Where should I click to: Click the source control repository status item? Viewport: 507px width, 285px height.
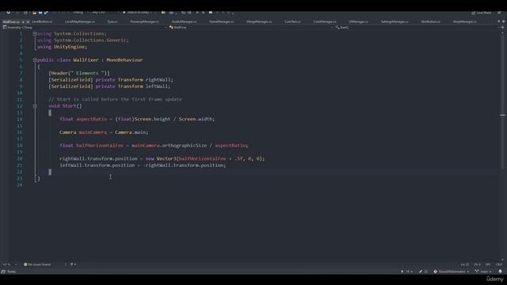click(x=451, y=272)
